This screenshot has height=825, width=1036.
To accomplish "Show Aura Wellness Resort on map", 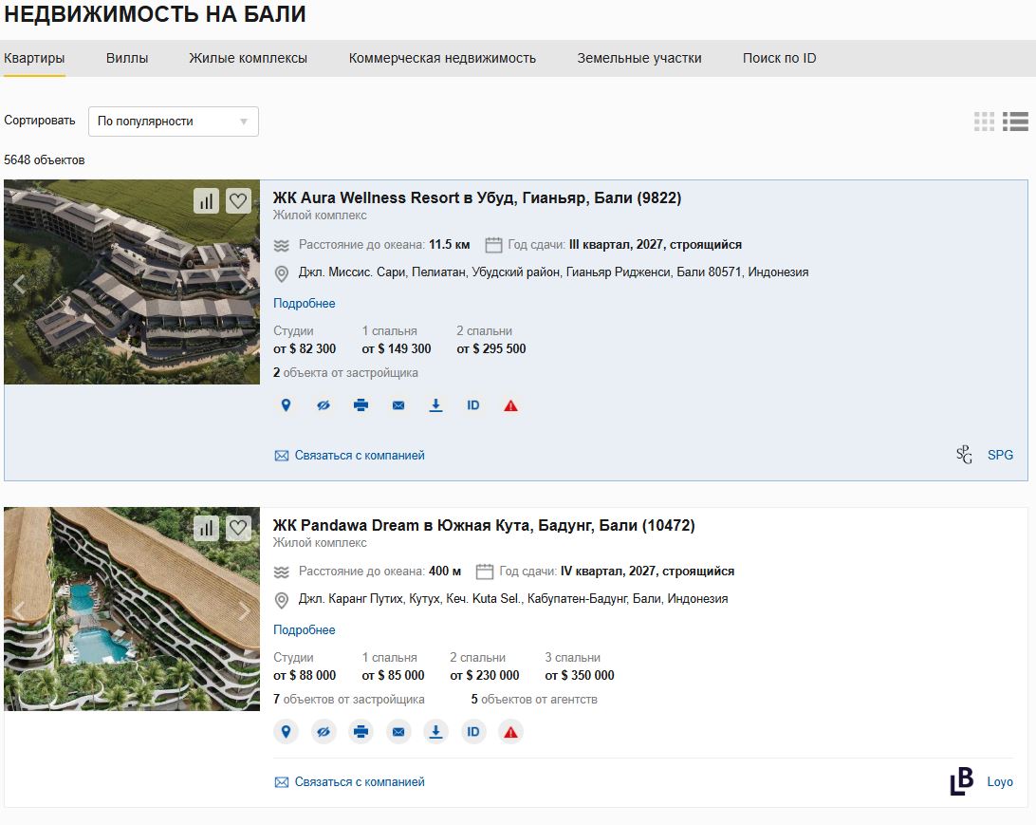I will point(286,405).
